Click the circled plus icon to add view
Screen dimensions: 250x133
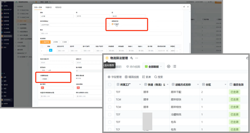pyautogui.click(x=169, y=66)
